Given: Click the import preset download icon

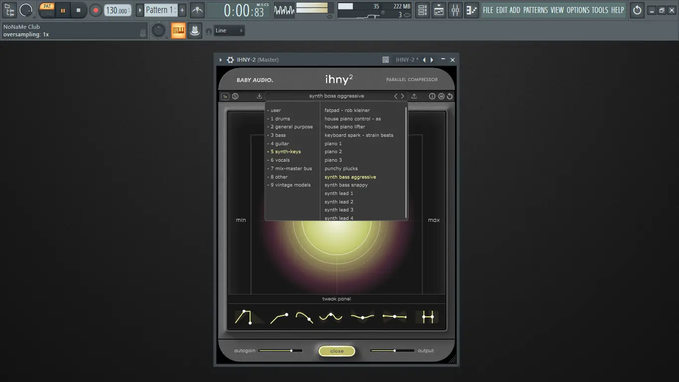Looking at the screenshot, I should coord(259,96).
